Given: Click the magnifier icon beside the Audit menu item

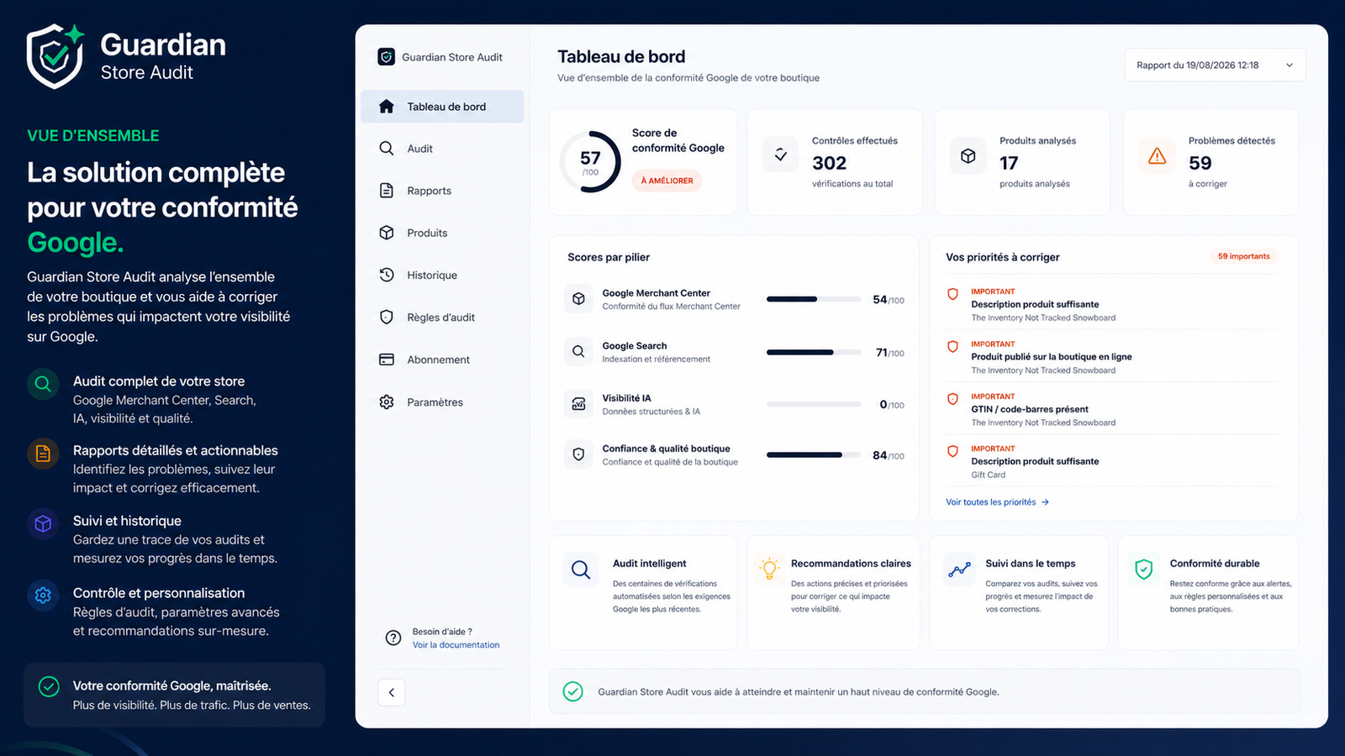Looking at the screenshot, I should point(387,149).
